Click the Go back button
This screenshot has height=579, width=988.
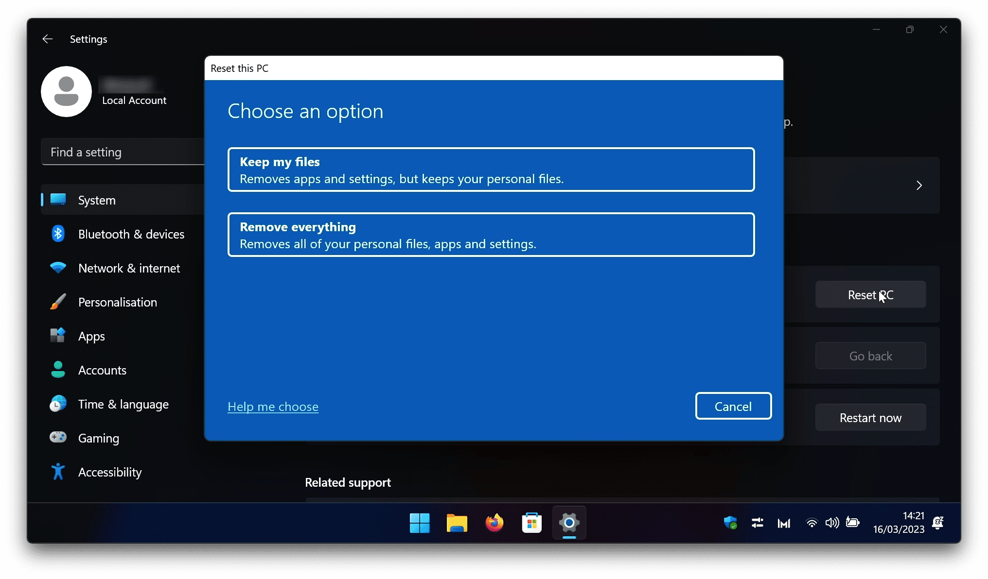870,356
